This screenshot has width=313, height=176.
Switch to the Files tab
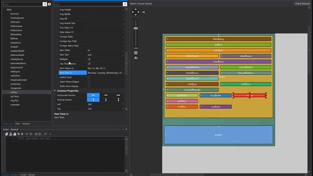point(18,124)
